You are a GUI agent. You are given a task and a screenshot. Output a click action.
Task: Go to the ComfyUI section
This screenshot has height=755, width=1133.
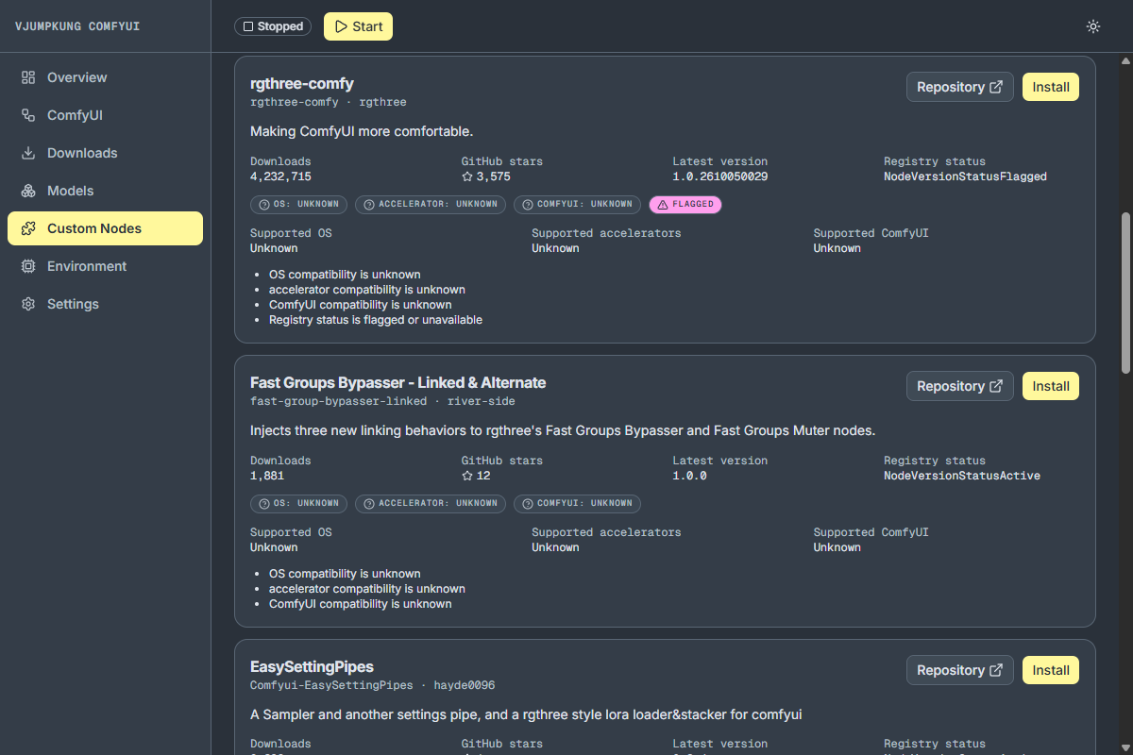(x=105, y=115)
